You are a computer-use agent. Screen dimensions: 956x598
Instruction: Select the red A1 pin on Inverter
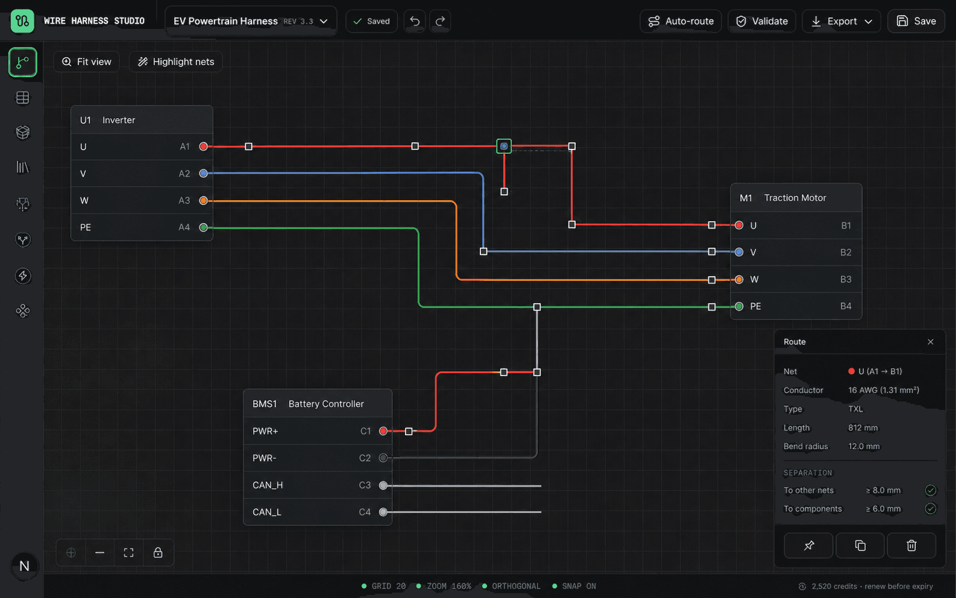pyautogui.click(x=204, y=146)
